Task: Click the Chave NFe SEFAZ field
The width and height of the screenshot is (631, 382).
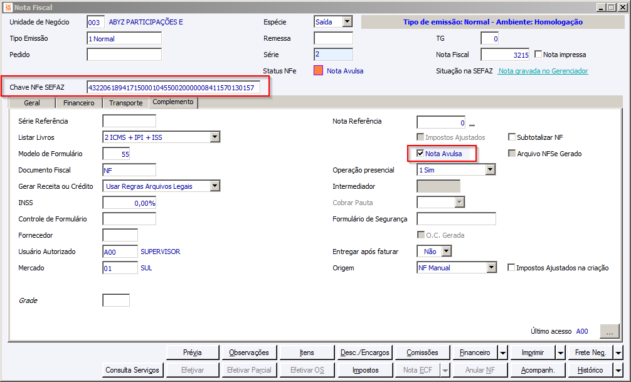Action: (x=174, y=87)
